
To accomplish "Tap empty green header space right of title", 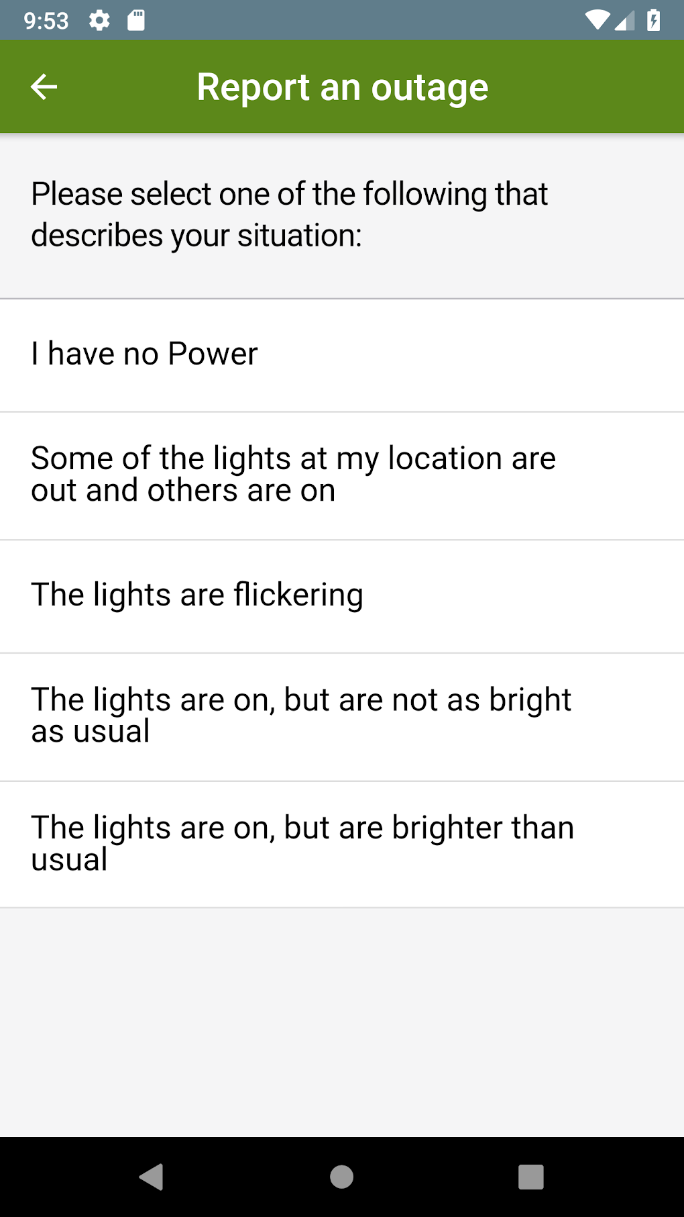I will click(x=590, y=87).
